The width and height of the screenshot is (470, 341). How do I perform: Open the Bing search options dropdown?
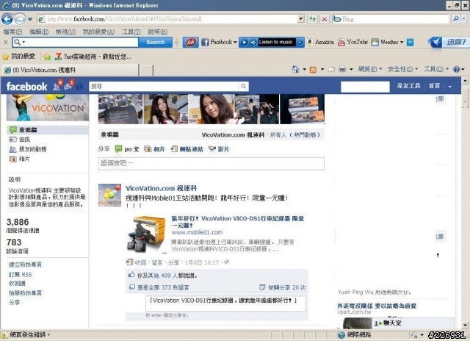[x=463, y=19]
